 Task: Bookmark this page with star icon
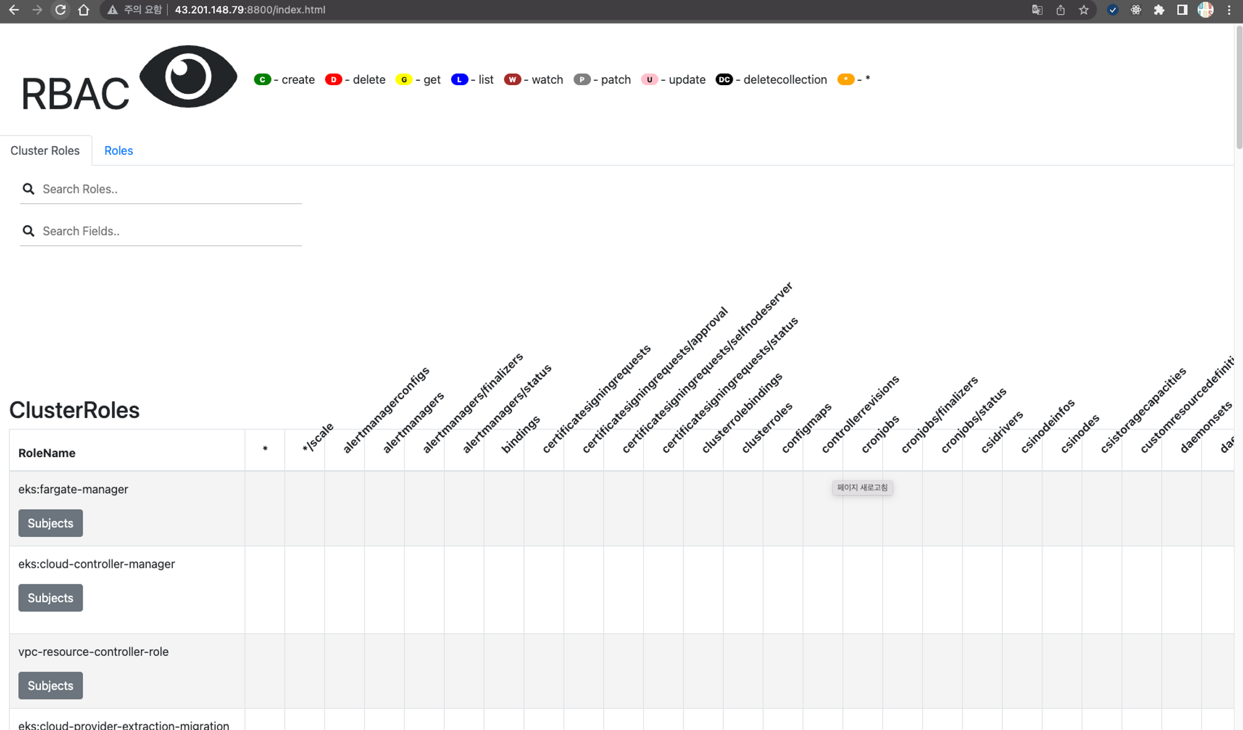tap(1084, 10)
